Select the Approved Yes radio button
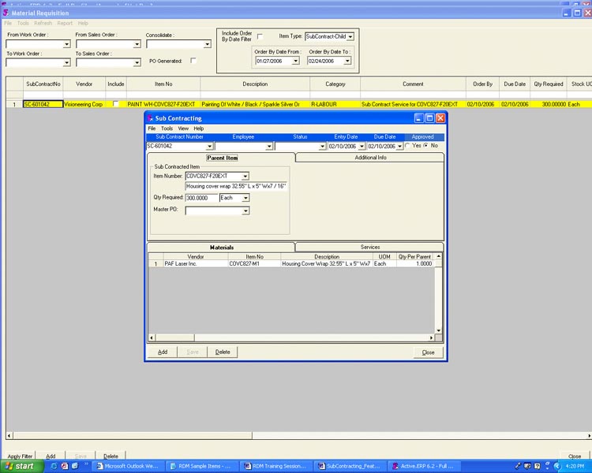Viewport: 592px width, 473px height. pos(407,146)
